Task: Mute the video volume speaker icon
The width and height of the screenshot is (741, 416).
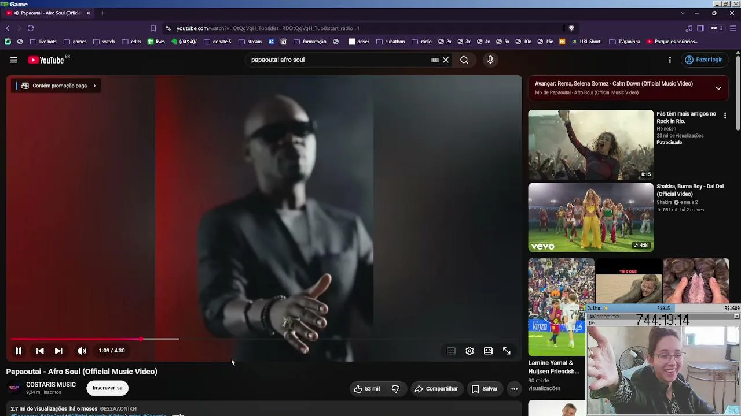Action: 82,351
